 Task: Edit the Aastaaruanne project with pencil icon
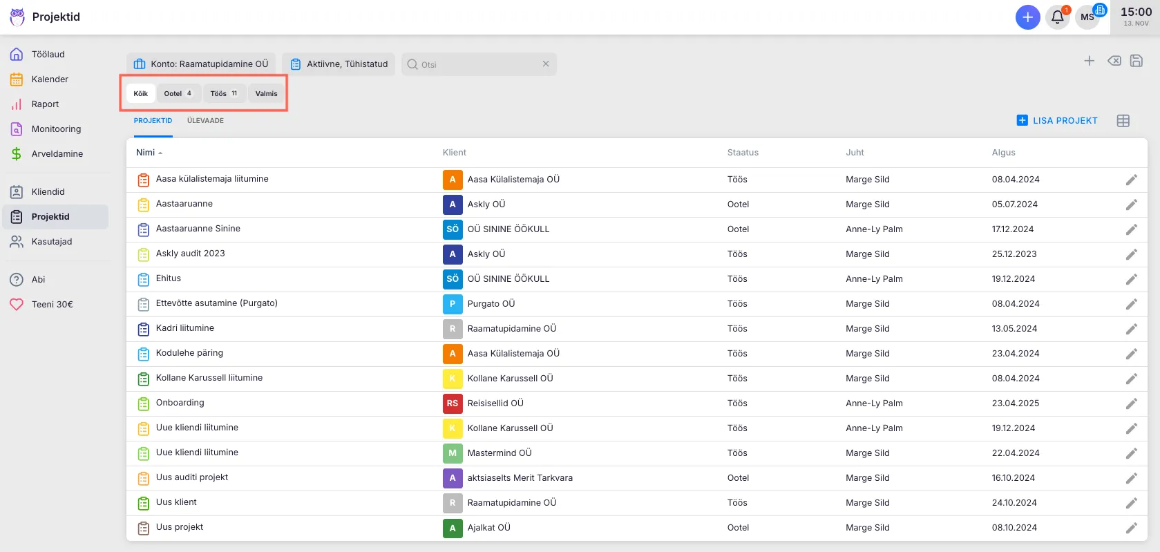pyautogui.click(x=1131, y=204)
